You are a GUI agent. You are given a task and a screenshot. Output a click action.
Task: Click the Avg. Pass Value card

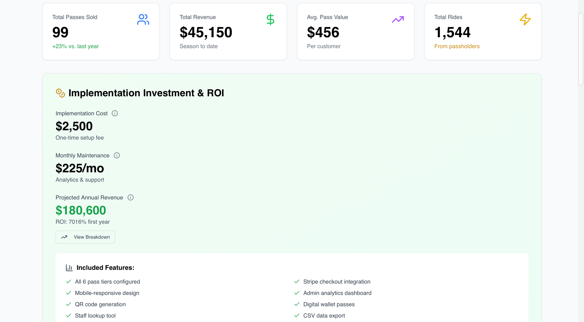[355, 32]
